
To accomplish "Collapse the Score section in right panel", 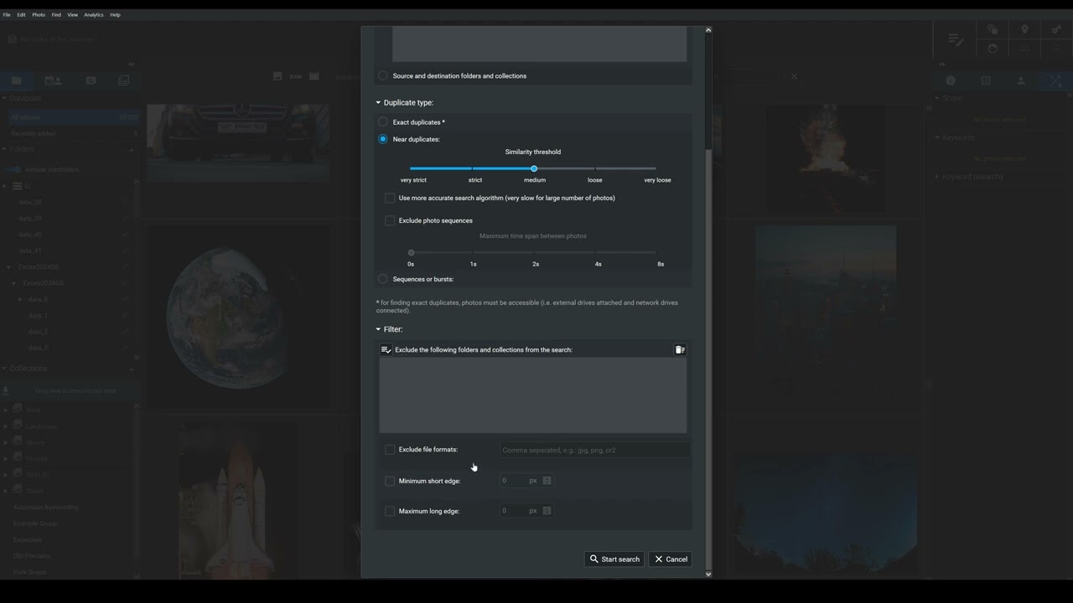I will coord(937,98).
